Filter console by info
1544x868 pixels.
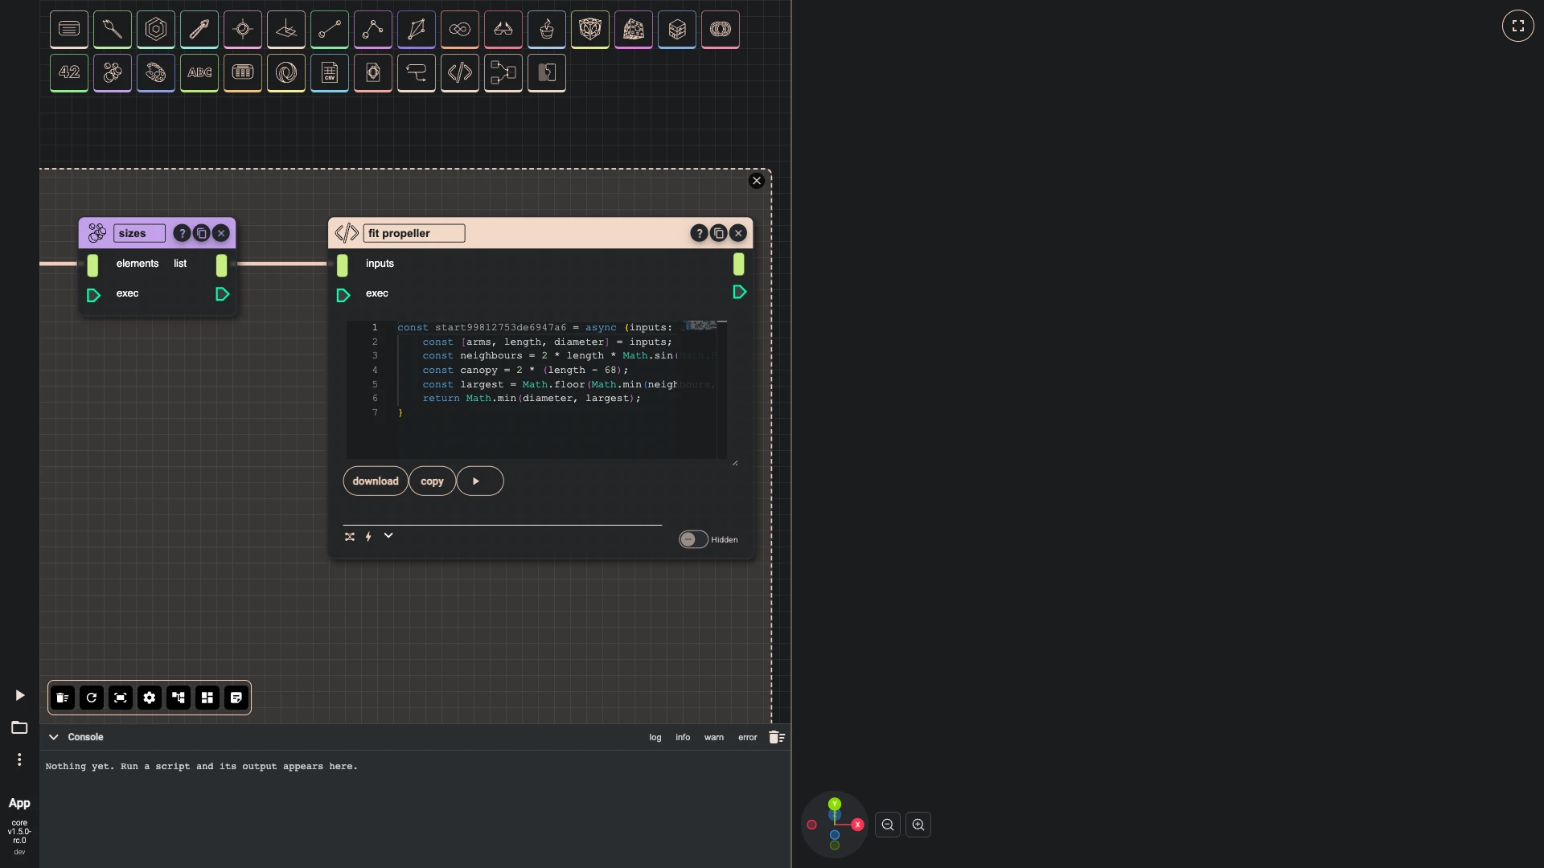click(x=683, y=737)
